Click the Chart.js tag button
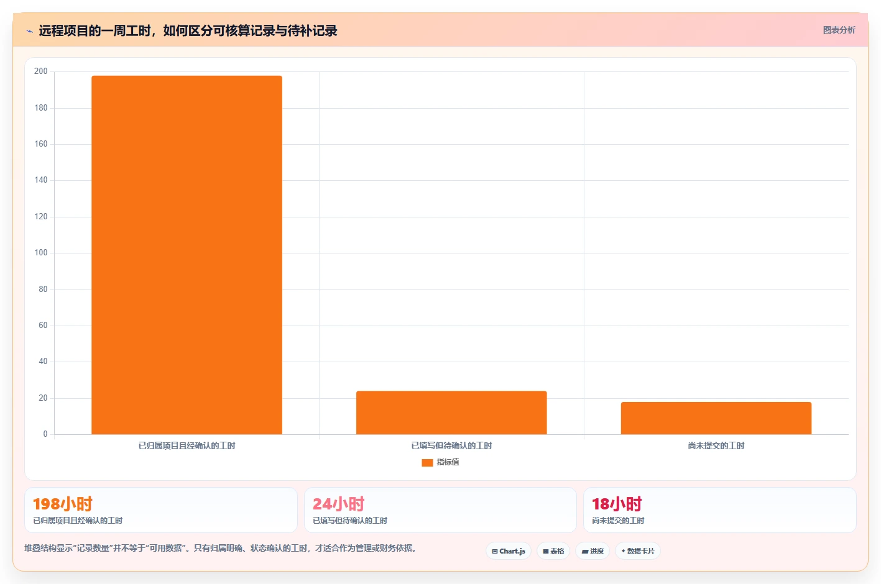The image size is (881, 584). pos(509,551)
